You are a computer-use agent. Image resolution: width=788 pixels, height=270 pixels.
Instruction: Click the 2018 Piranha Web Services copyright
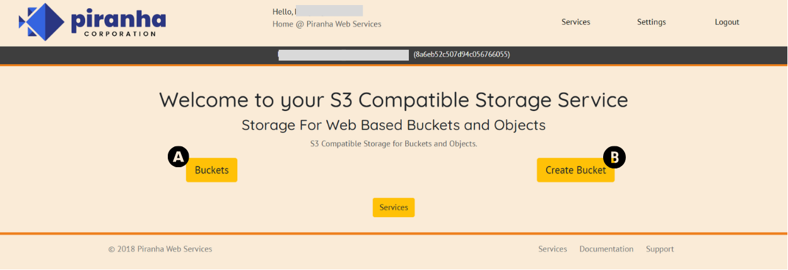160,249
